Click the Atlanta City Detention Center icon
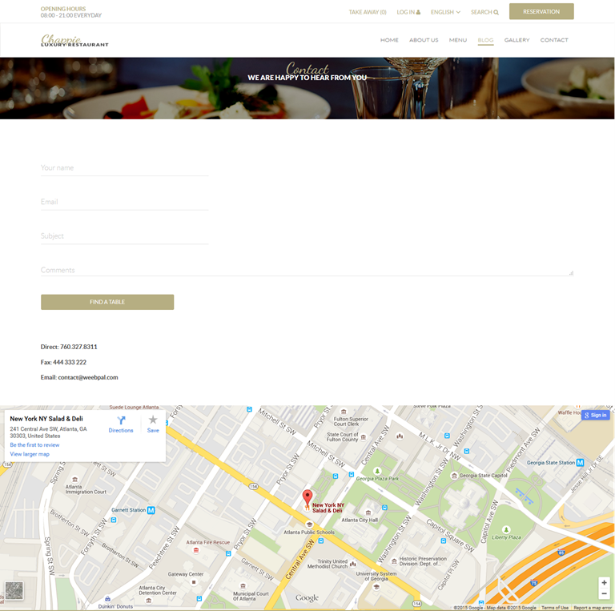The image size is (615, 611). pos(149,601)
